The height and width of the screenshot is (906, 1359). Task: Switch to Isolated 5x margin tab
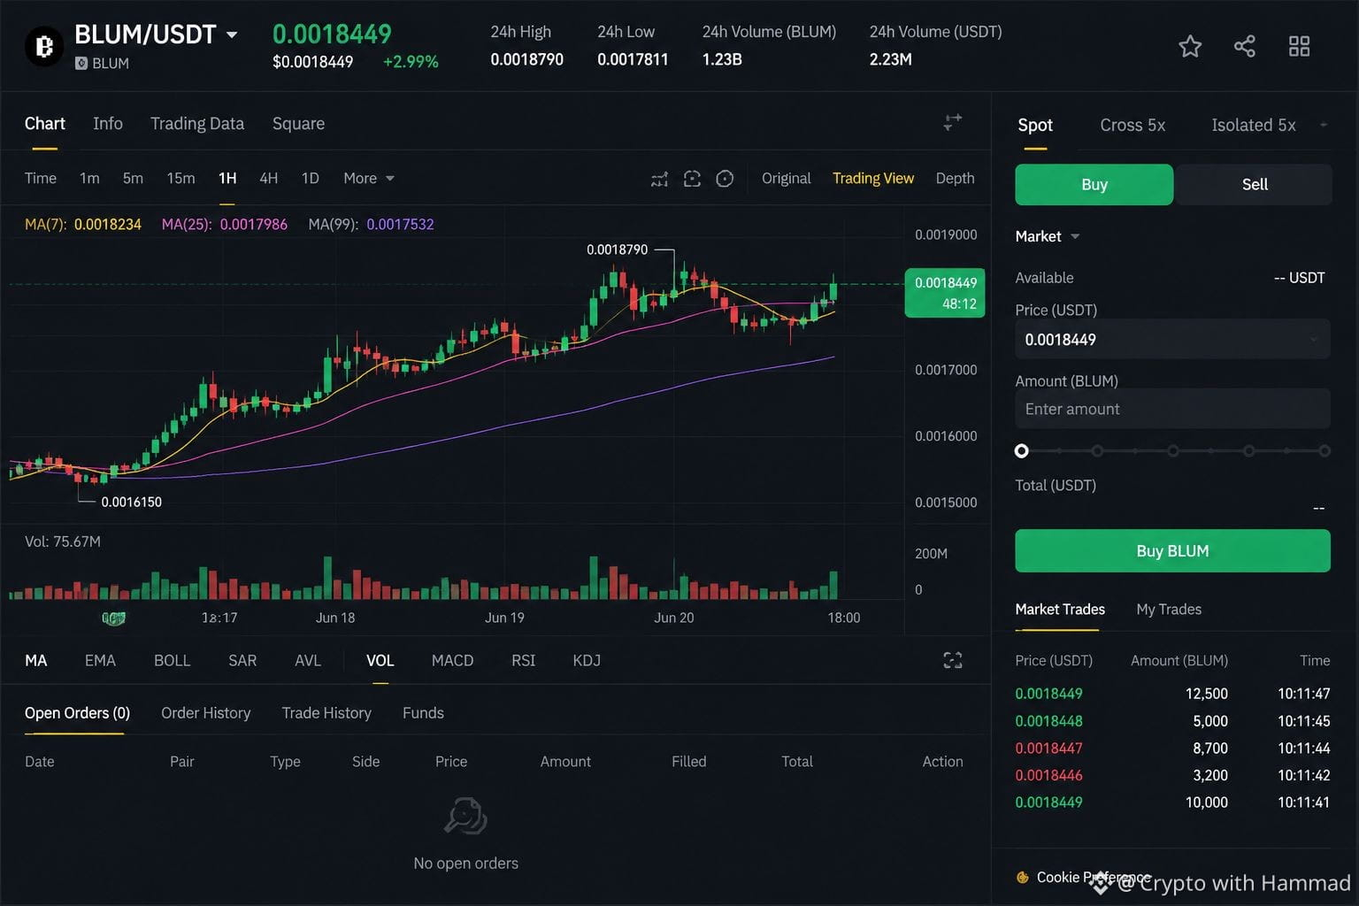pos(1253,125)
